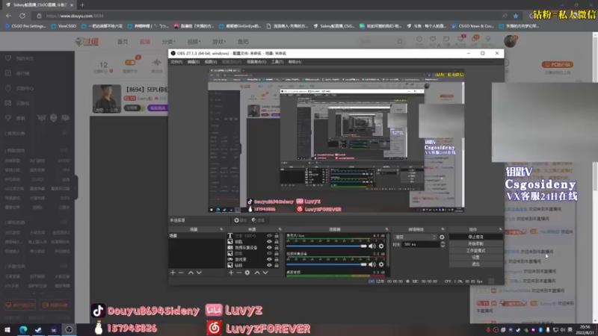The height and width of the screenshot is (336, 598).
Task: Open the scene transition type dropdown
Action: tap(415, 237)
